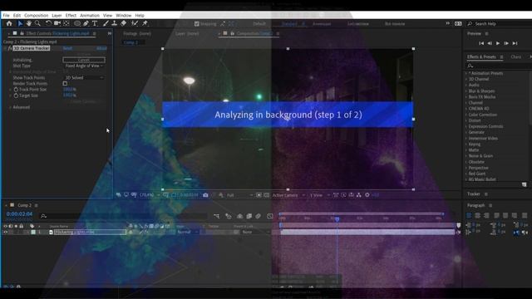Image resolution: width=532 pixels, height=299 pixels.
Task: Jump to last frame in Preview panel
Action: pyautogui.click(x=515, y=43)
